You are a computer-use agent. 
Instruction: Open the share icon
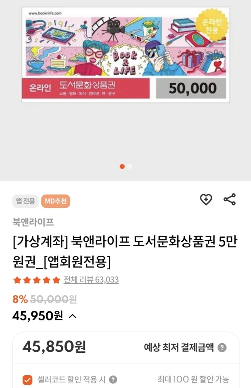229,199
